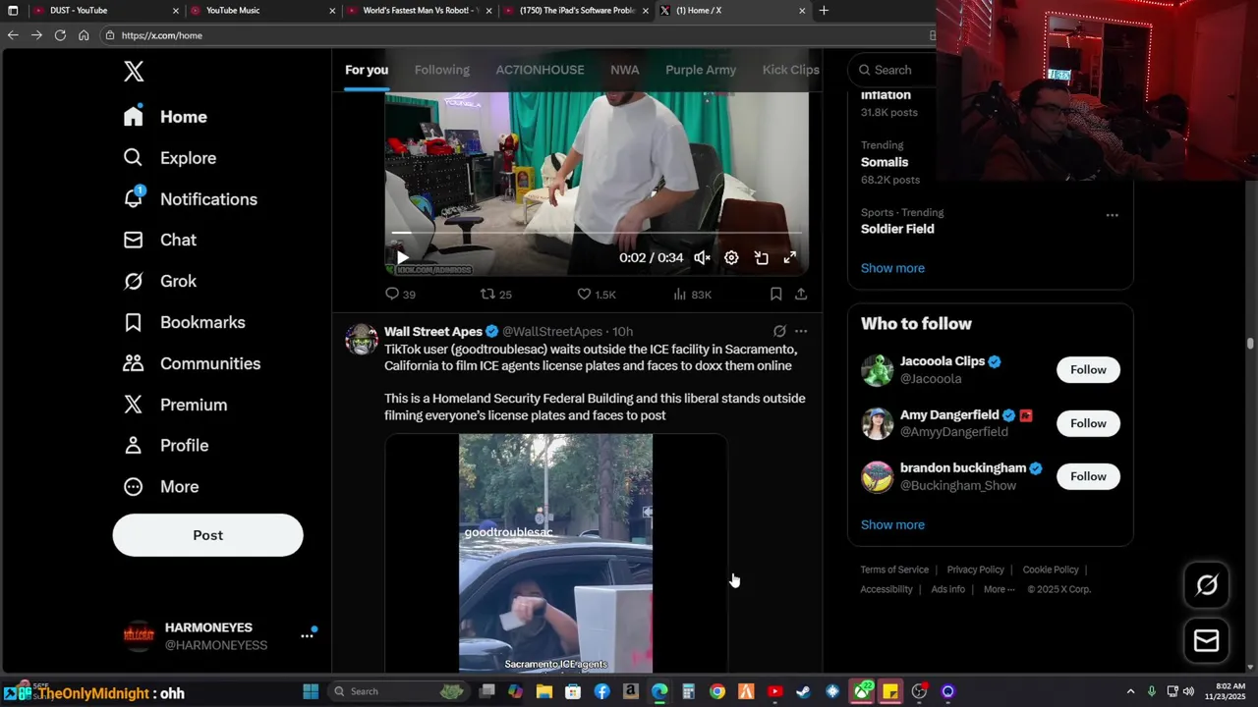Bookmark the top video post
1258x707 pixels.
click(x=775, y=294)
